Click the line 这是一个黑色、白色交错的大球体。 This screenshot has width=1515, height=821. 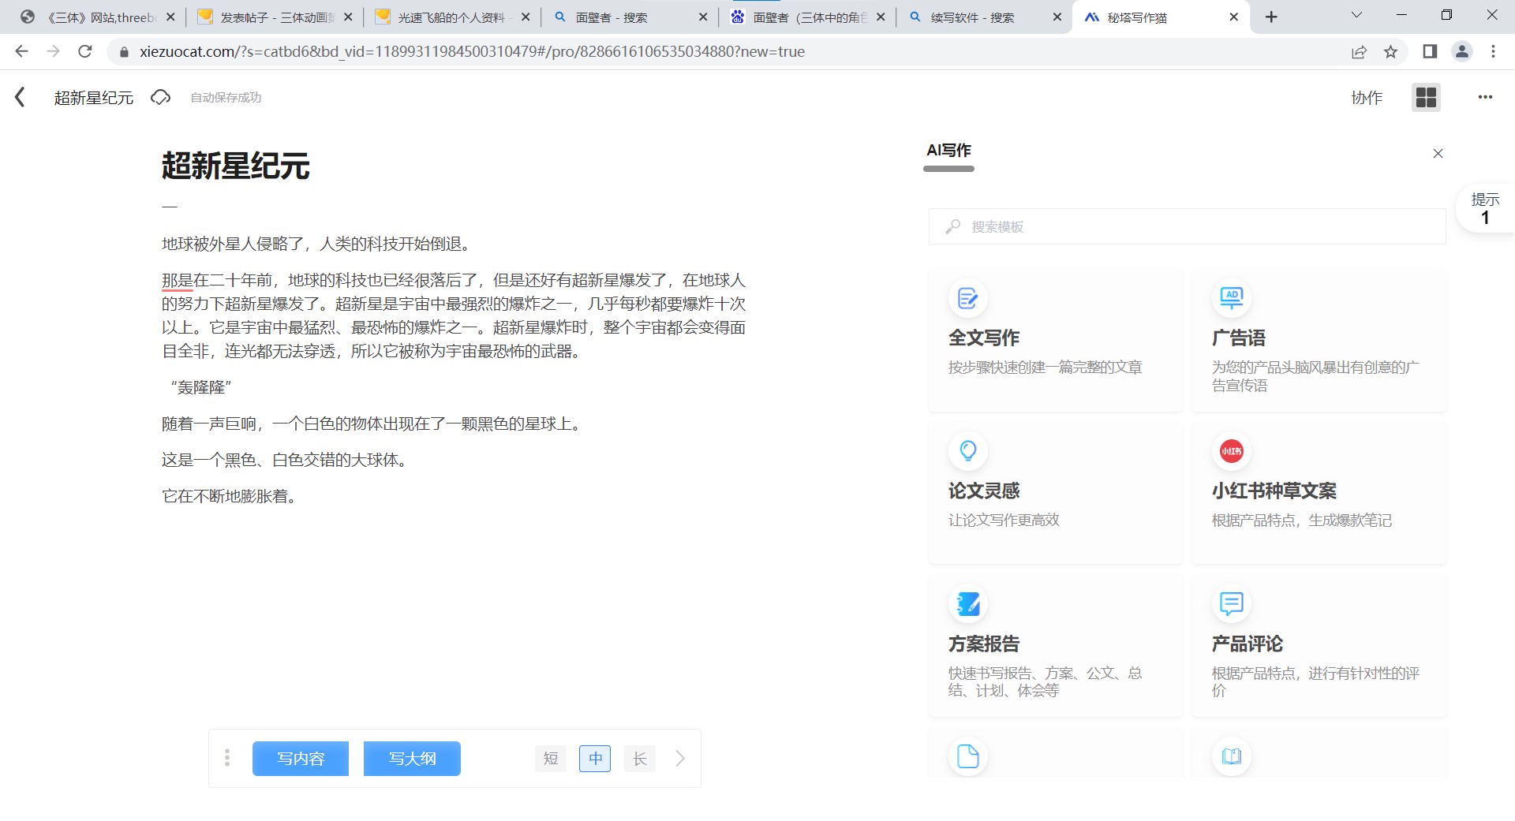click(285, 460)
